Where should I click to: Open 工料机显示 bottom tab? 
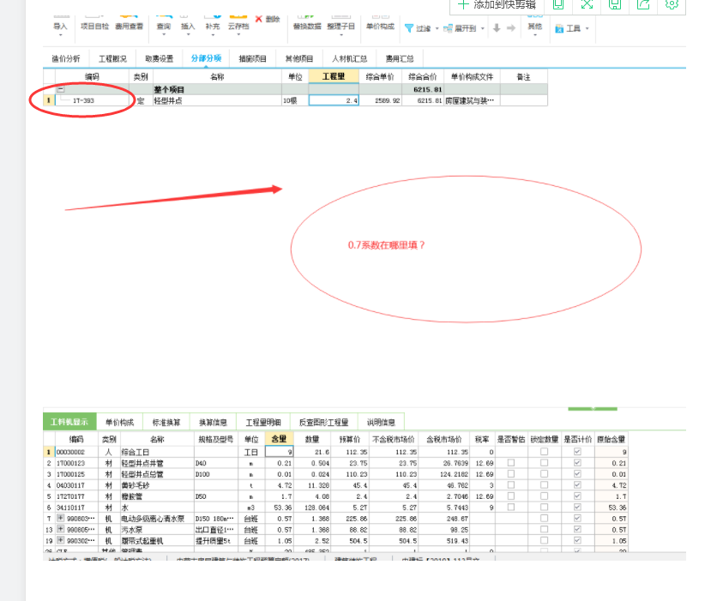[69, 422]
